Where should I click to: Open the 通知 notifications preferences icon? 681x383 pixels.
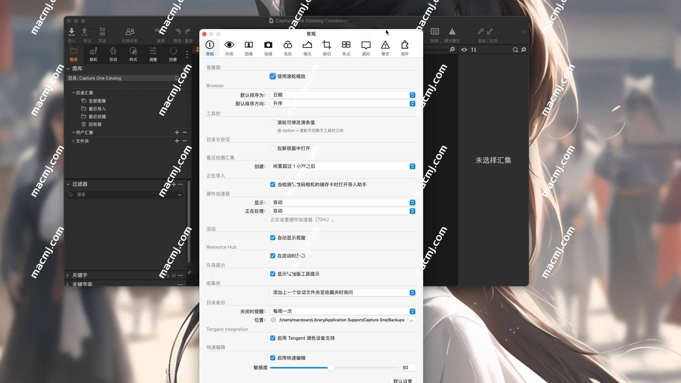click(366, 48)
